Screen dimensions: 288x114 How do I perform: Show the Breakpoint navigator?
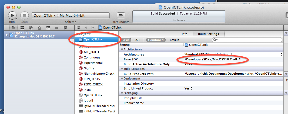[x=57, y=27]
